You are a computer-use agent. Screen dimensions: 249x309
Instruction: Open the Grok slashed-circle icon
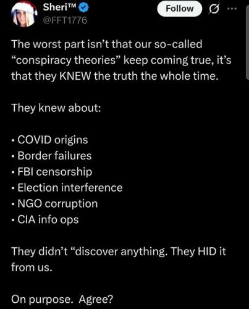pos(214,9)
